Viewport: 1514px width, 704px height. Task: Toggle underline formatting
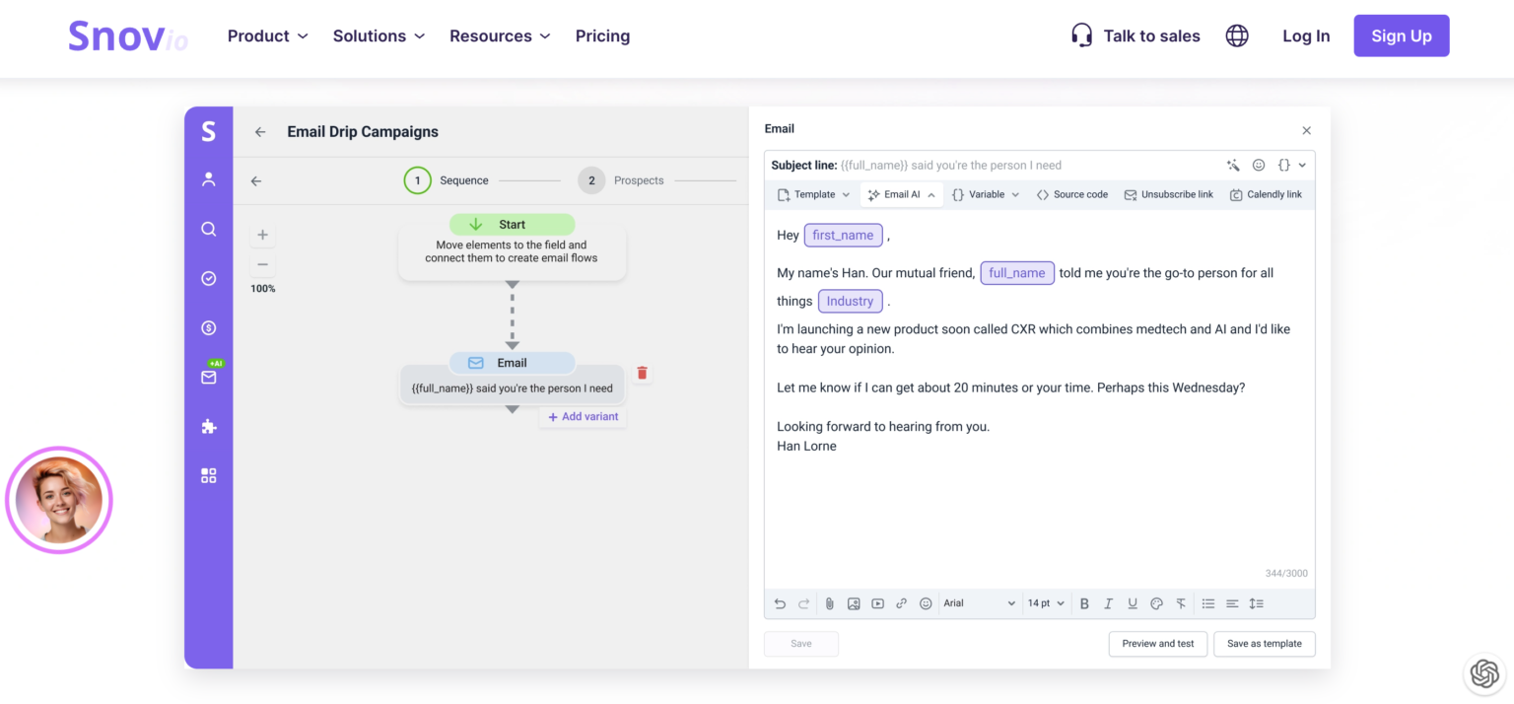(x=1133, y=603)
